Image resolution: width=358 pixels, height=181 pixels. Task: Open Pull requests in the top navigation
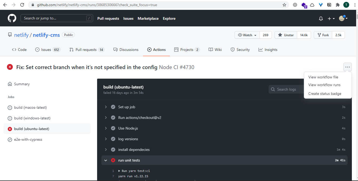(x=108, y=18)
